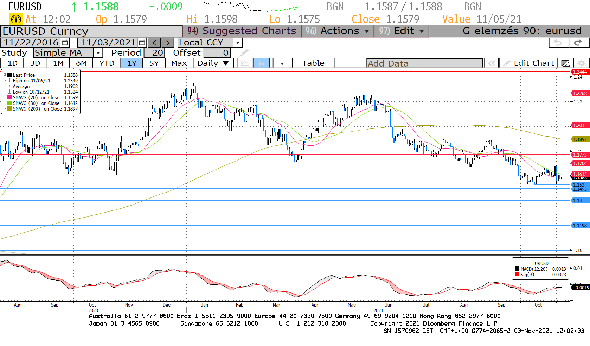The height and width of the screenshot is (346, 590).
Task: Click the Last Price black swatch
Action: point(9,75)
